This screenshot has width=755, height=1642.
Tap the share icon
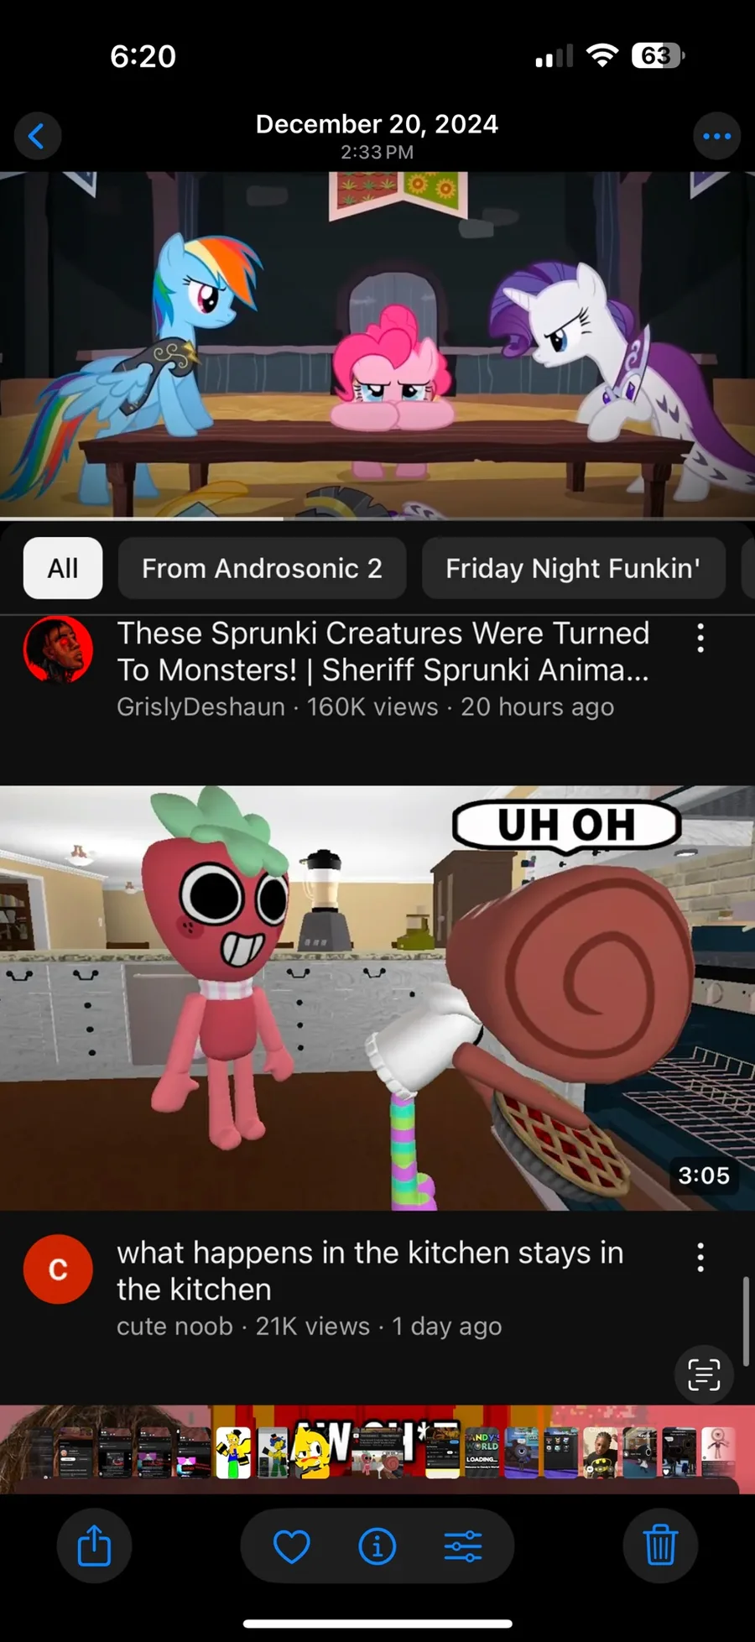point(94,1546)
